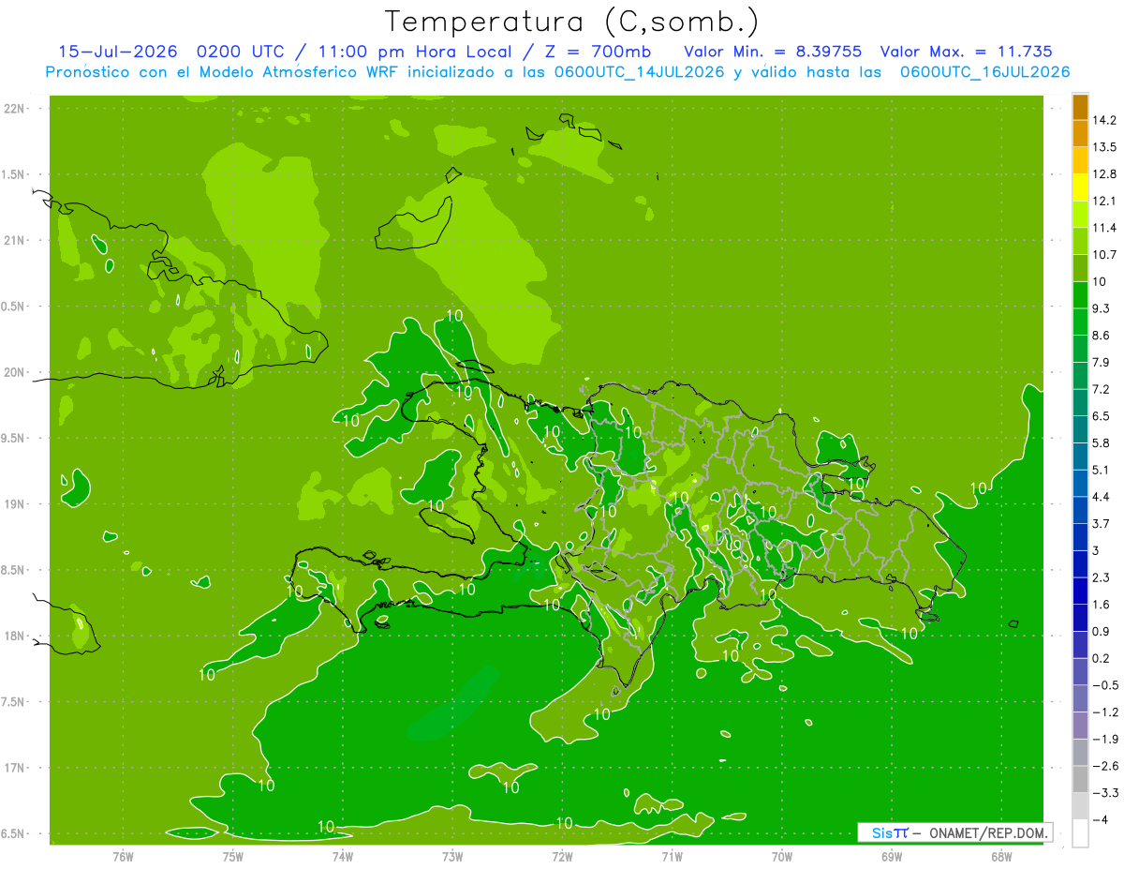
Task: Click the '10.7' colorbar value
Action: pos(1103,255)
